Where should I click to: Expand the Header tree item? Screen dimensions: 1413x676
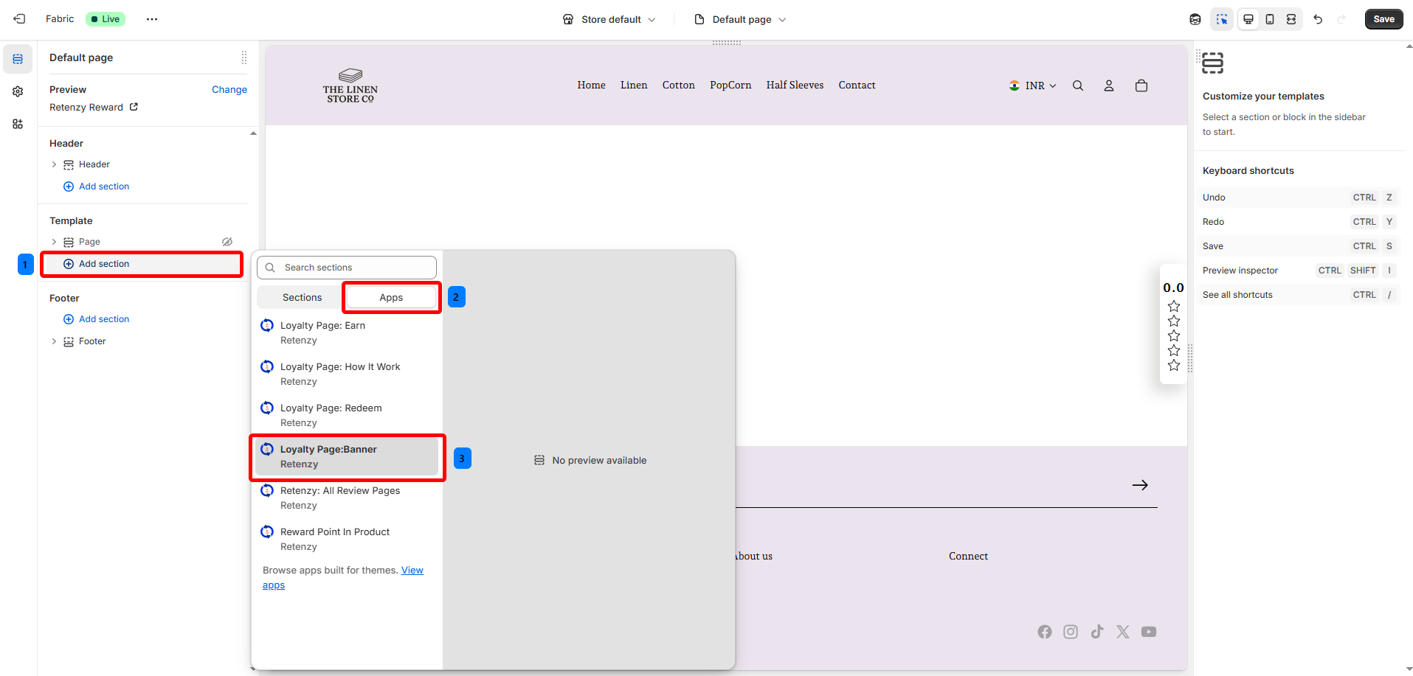tap(54, 164)
